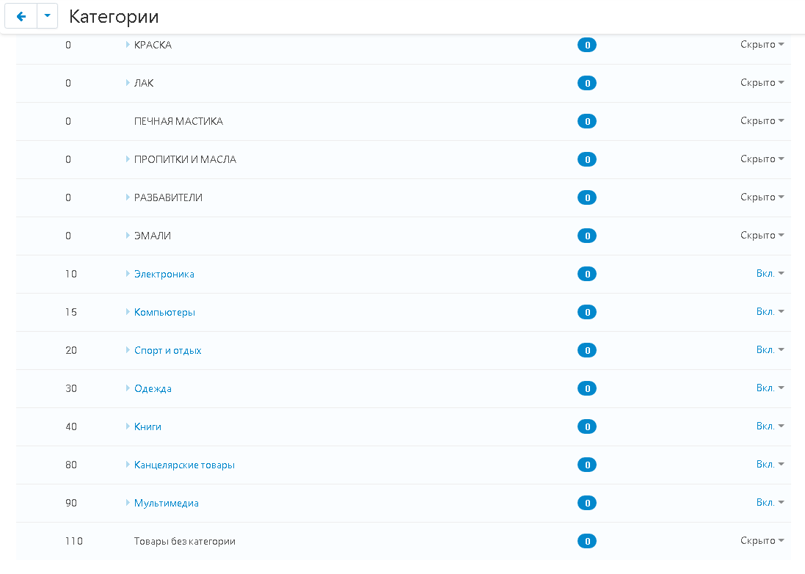Select the ЛАК category name
This screenshot has width=805, height=574.
click(x=144, y=83)
